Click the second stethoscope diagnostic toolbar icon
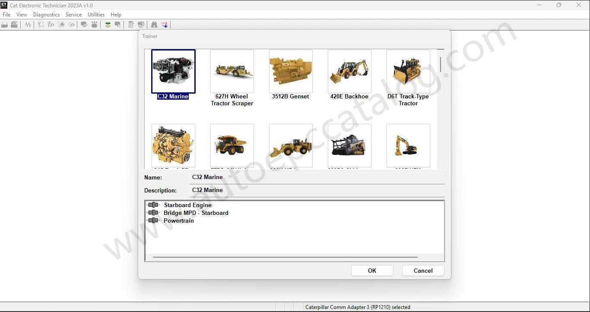The height and width of the screenshot is (312, 590). (x=51, y=25)
